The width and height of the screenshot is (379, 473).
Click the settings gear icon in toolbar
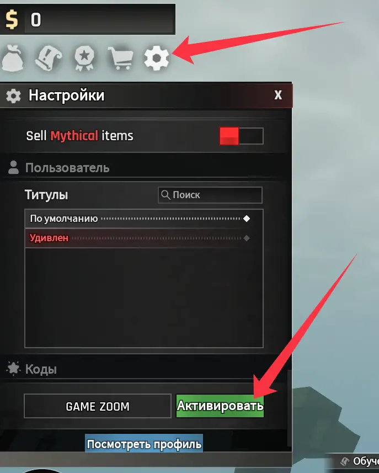pyautogui.click(x=157, y=58)
